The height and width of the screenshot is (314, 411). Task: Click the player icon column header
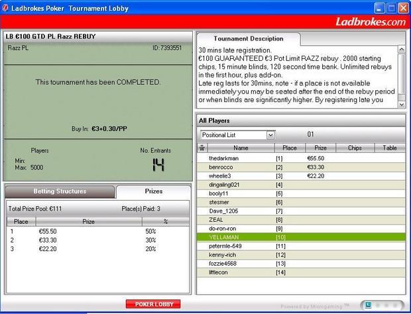202,148
